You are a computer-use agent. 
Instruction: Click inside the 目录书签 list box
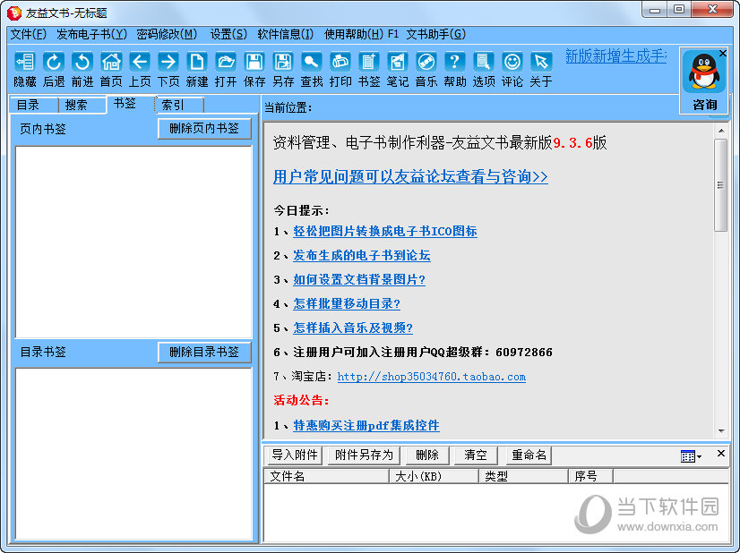[x=134, y=454]
